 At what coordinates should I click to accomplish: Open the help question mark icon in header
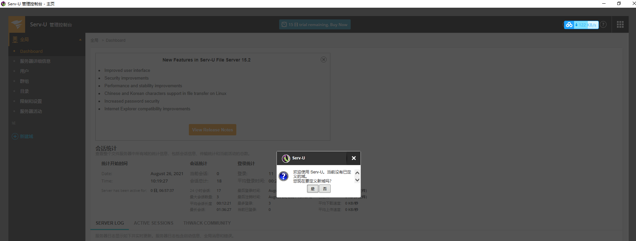click(603, 24)
